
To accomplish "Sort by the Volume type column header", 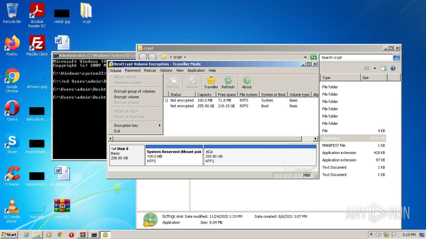I will click(x=299, y=95).
